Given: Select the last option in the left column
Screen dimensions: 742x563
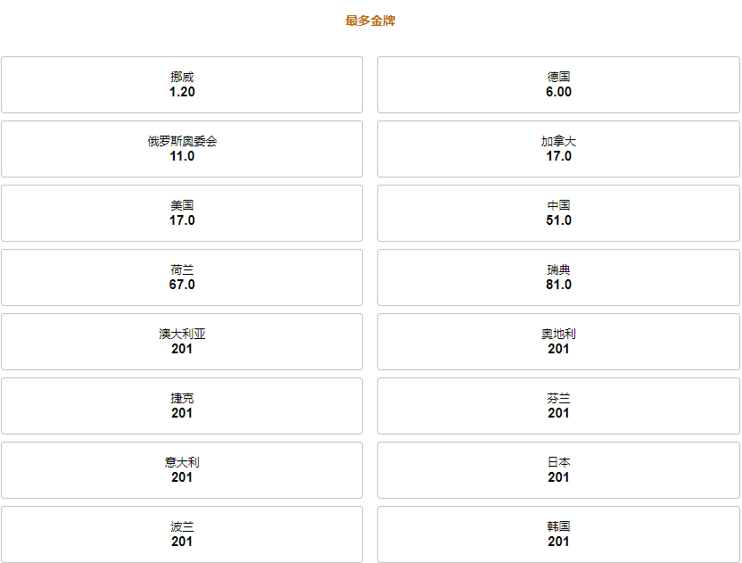Looking at the screenshot, I should [x=183, y=534].
